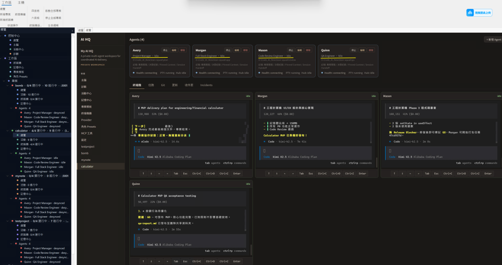
Task: Collapse the 控制中心 tree section
Action: (2, 36)
